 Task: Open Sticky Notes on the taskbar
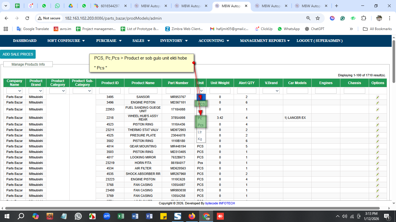click(x=164, y=216)
